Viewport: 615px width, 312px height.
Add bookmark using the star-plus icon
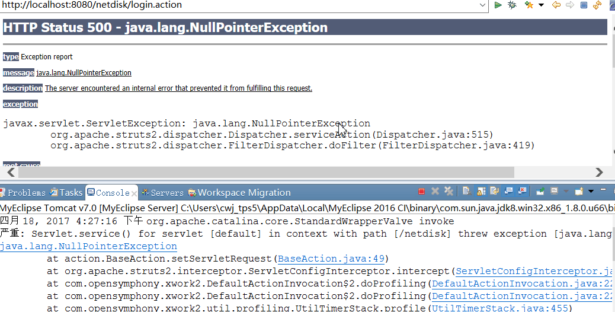coord(529,5)
